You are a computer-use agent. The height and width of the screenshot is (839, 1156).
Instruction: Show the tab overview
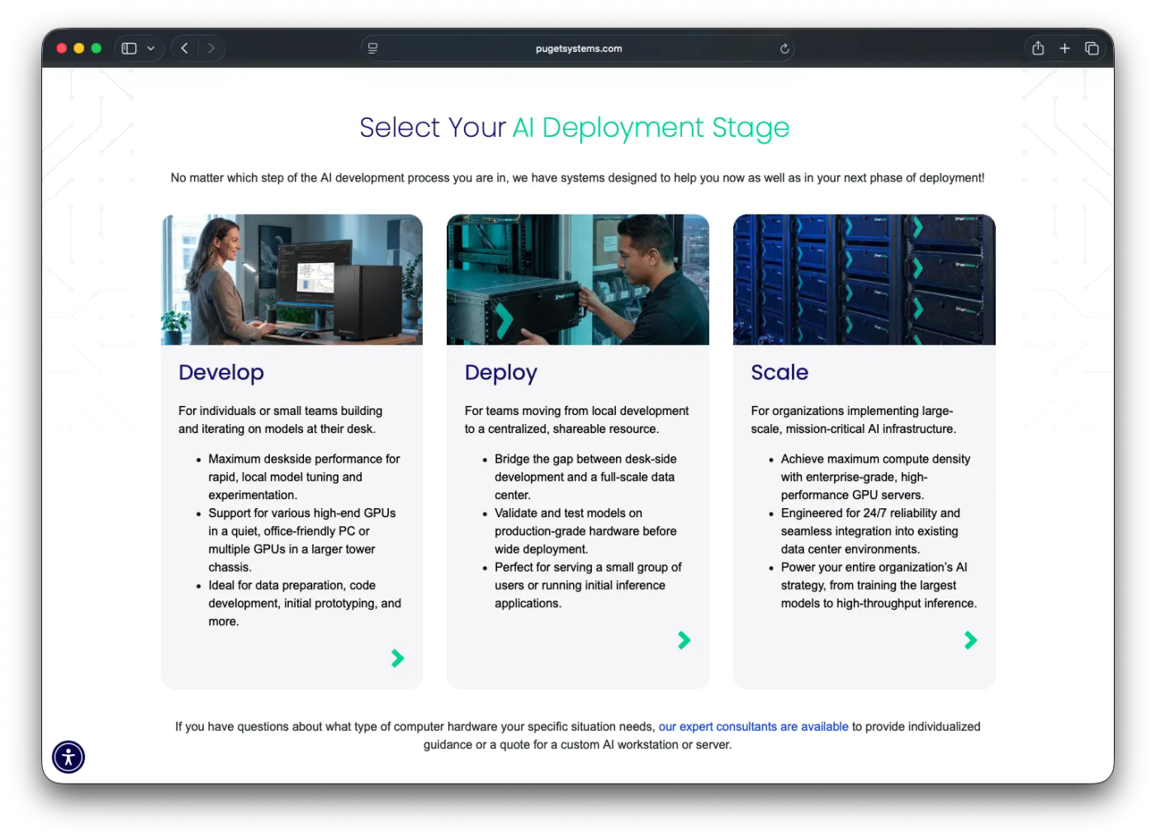1092,49
